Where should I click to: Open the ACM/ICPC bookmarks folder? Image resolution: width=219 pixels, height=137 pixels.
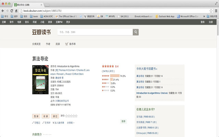click(47, 16)
